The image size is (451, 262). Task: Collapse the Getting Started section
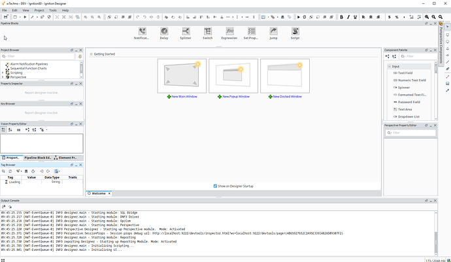coord(91,54)
